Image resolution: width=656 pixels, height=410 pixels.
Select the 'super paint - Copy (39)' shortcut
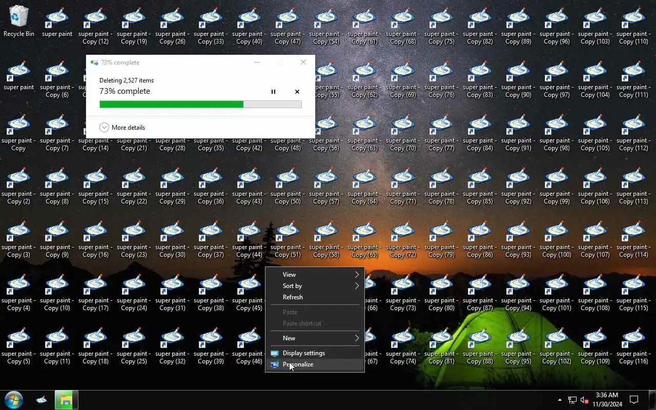[x=211, y=345]
